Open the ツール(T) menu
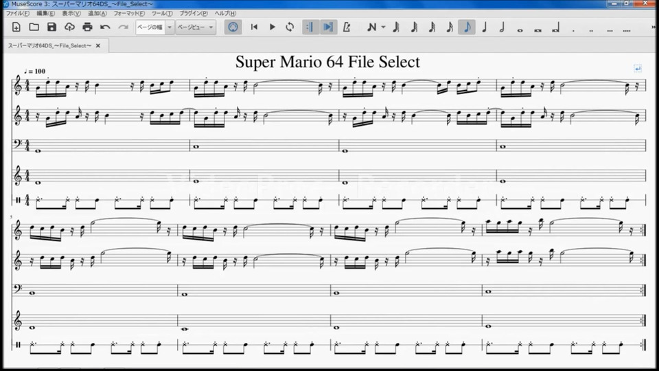 [x=162, y=14]
